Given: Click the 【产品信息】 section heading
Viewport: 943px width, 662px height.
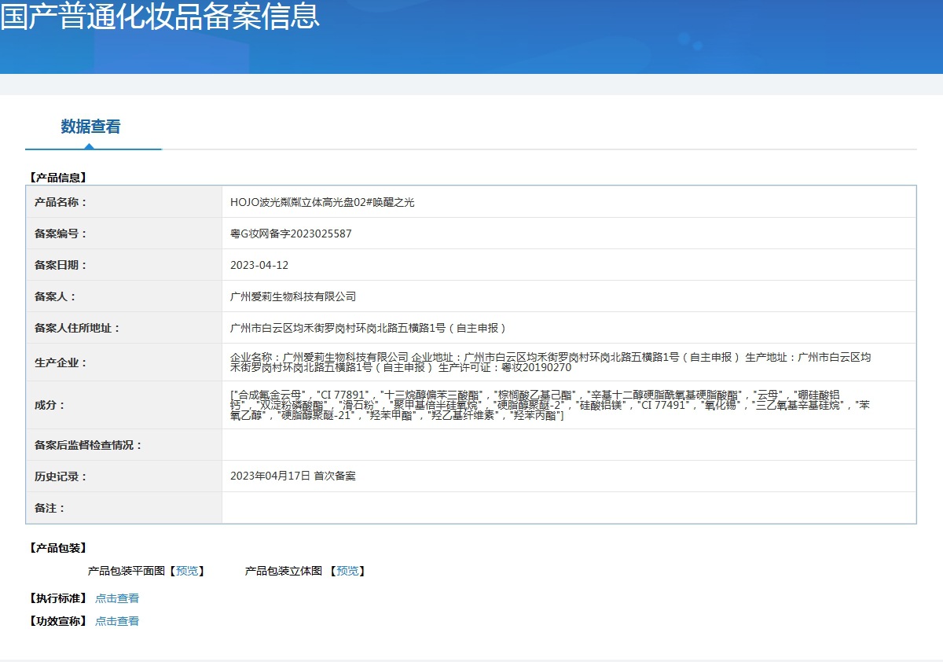Looking at the screenshot, I should point(57,178).
